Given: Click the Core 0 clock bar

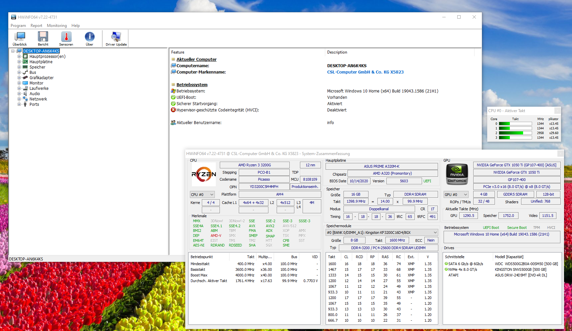Looking at the screenshot, I should coord(515,124).
